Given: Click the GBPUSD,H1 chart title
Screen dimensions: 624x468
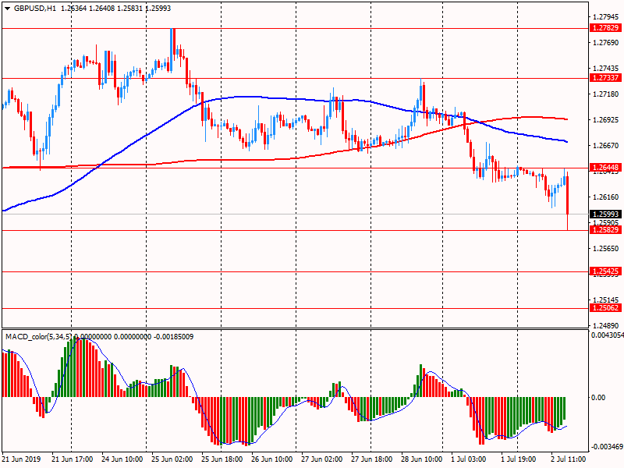Looking at the screenshot, I should click(x=35, y=8).
